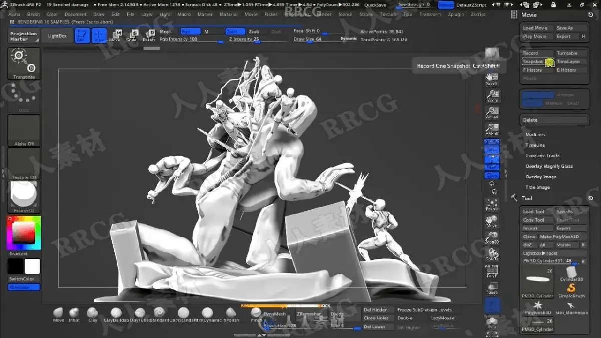This screenshot has width=601, height=338.
Task: Click the Turntable button
Action: [571, 53]
